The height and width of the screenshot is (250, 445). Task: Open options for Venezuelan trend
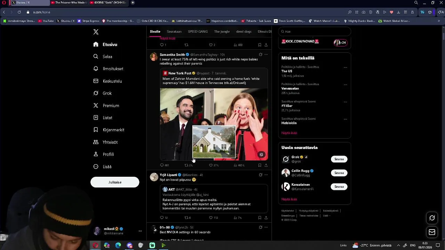pos(345,85)
